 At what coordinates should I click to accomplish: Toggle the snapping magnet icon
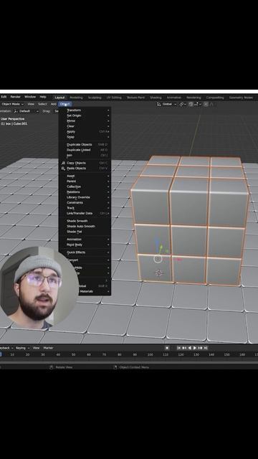click(x=191, y=104)
